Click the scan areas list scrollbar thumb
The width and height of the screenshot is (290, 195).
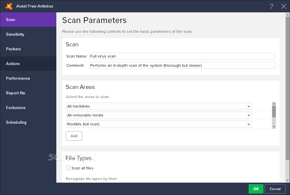(x=274, y=112)
